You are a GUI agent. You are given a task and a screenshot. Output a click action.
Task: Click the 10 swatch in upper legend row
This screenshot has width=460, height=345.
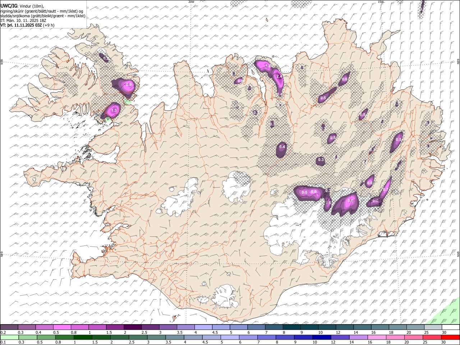[327, 327]
